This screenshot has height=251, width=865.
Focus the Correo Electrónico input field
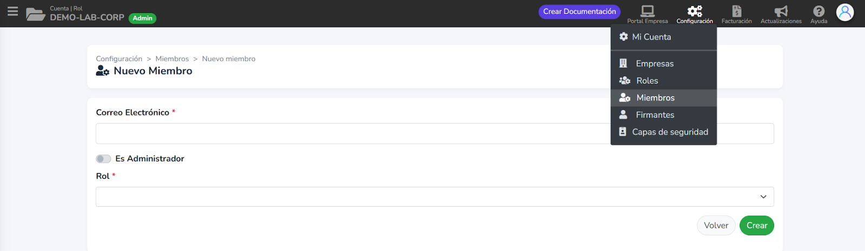(435, 133)
